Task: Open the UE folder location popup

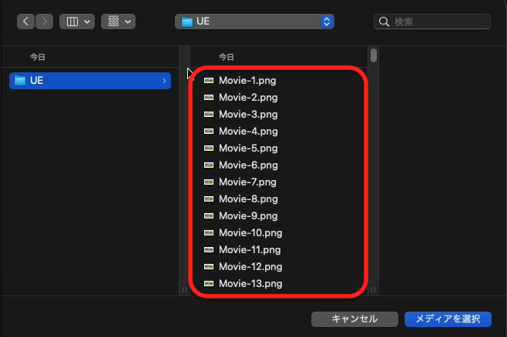Action: click(254, 22)
